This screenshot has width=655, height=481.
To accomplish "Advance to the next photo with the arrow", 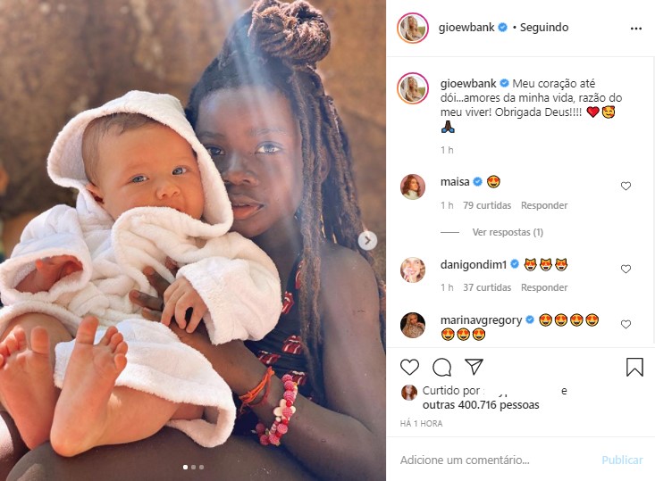I will pos(367,240).
